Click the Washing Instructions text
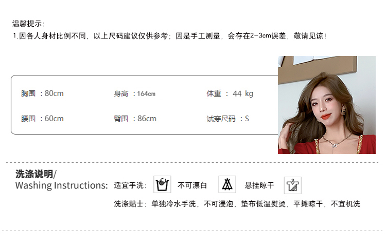Viewport: 386px width, 246px height. (62, 185)
